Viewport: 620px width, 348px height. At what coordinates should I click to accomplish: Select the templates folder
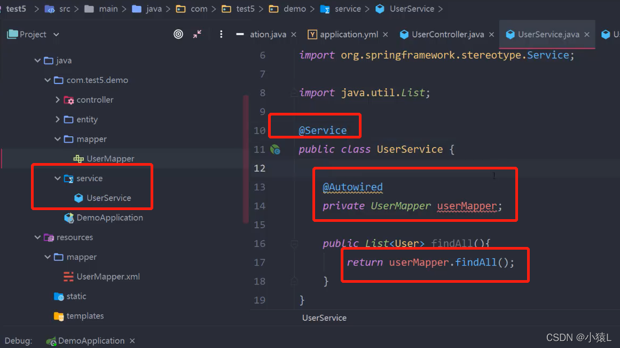[x=85, y=316]
